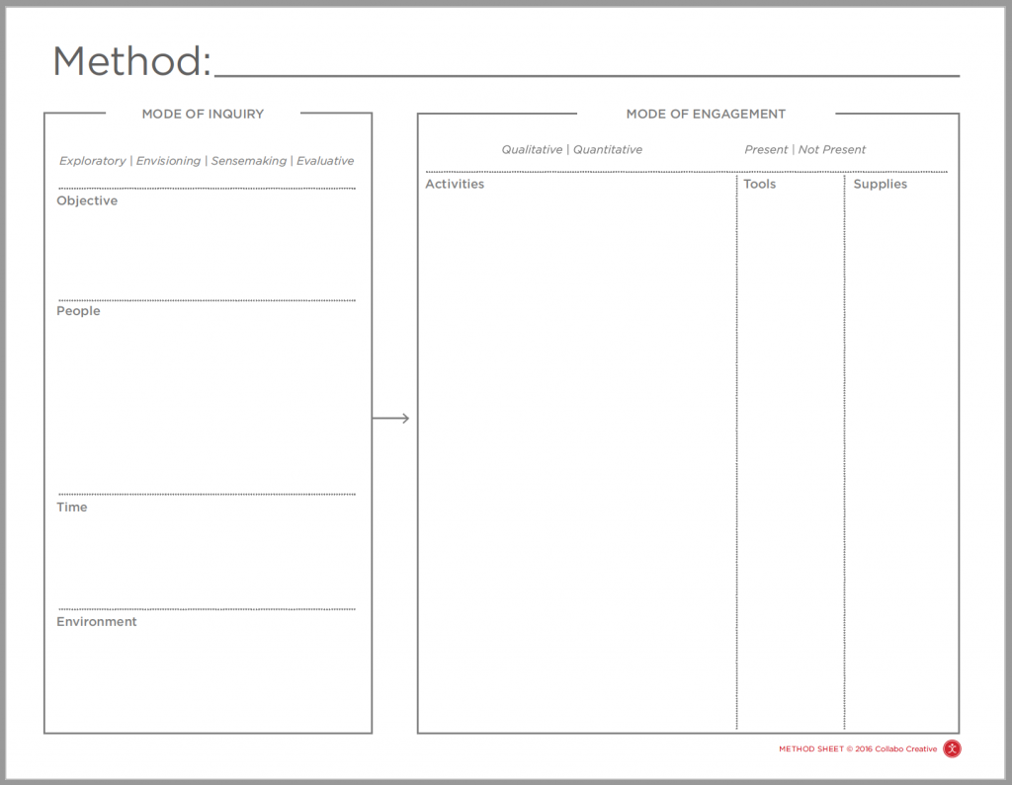The image size is (1012, 785).
Task: Click the arrow between the two panels
Action: pyautogui.click(x=390, y=419)
